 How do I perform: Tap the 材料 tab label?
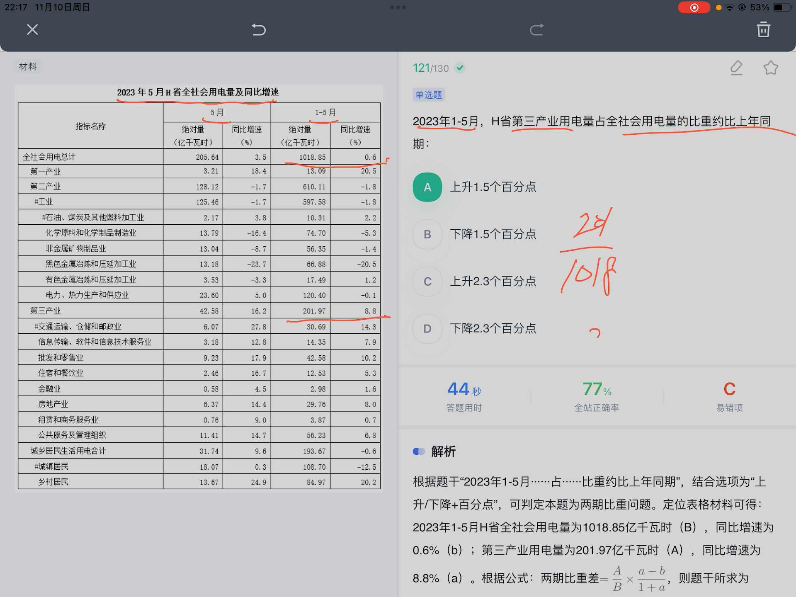(x=28, y=67)
